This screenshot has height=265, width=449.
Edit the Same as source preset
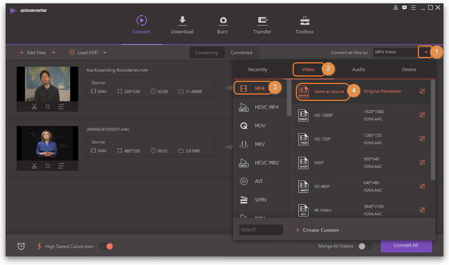click(422, 91)
